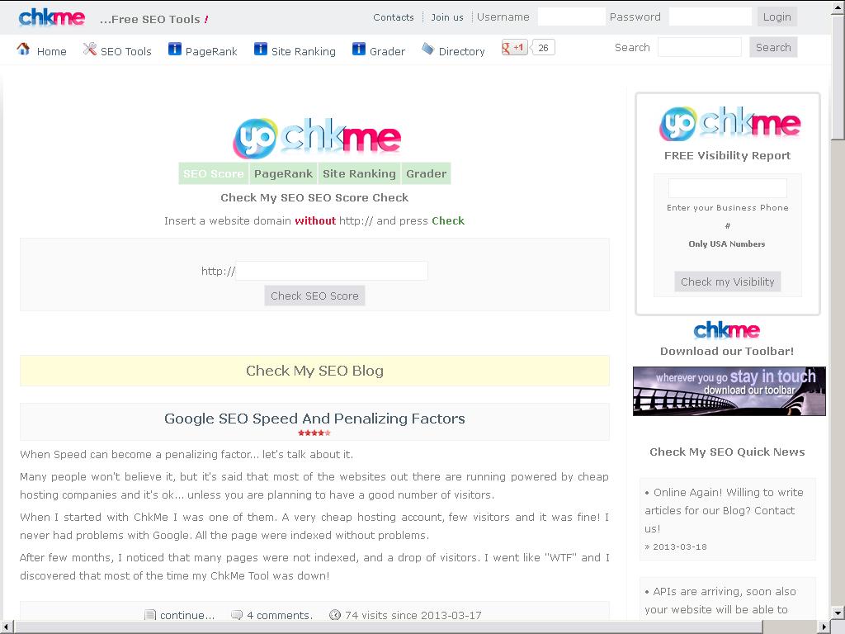Click the Home house icon
This screenshot has height=634, width=845.
point(23,49)
